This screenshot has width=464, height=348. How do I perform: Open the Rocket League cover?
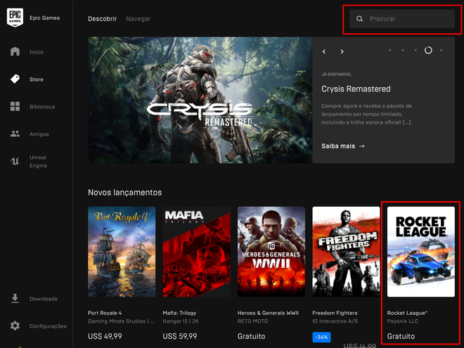pyautogui.click(x=421, y=252)
